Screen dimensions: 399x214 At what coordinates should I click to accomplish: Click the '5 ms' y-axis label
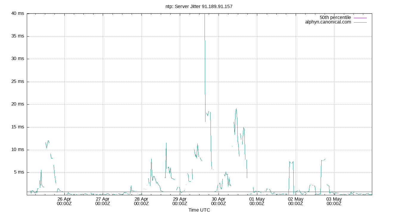(x=18, y=172)
